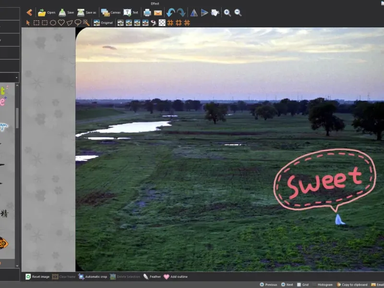The width and height of the screenshot is (384, 288).
Task: Show the Original image view
Action: (x=103, y=23)
